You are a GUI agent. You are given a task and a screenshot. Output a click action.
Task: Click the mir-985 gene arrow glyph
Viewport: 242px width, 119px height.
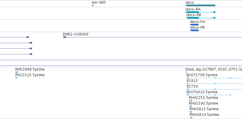tap(92, 5)
